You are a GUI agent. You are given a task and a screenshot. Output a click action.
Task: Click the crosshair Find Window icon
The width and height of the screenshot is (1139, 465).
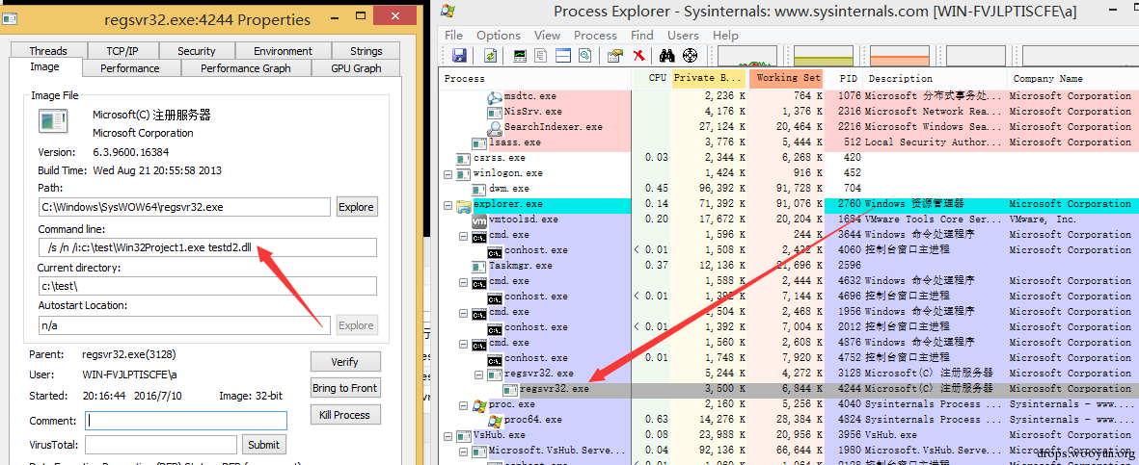(691, 55)
